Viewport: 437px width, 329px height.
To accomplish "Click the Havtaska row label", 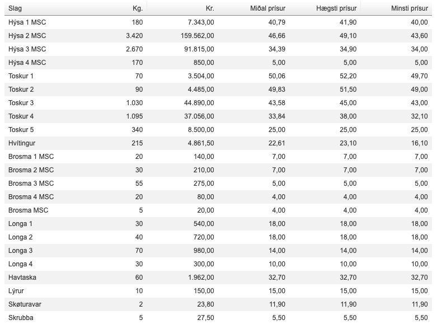I will (x=22, y=278).
